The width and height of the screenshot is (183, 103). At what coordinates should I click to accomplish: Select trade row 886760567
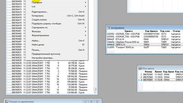47,76
